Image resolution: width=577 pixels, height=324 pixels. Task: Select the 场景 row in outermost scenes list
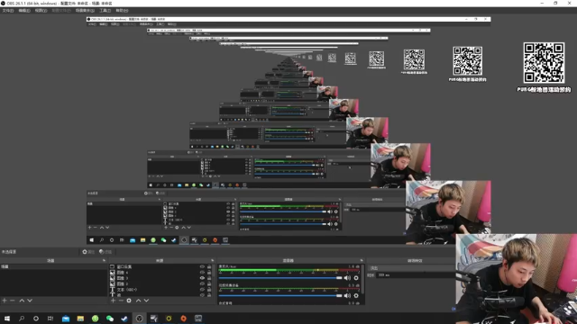[53, 266]
